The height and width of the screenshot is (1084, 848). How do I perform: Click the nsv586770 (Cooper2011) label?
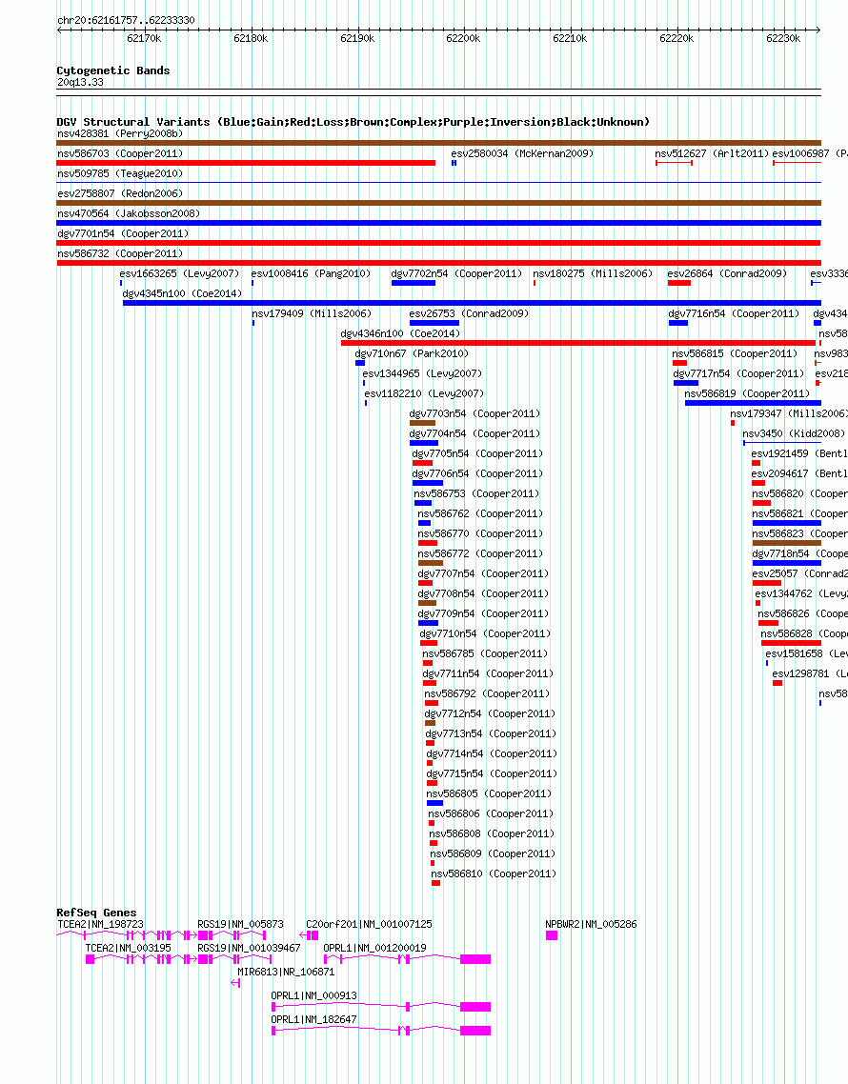pyautogui.click(x=482, y=534)
